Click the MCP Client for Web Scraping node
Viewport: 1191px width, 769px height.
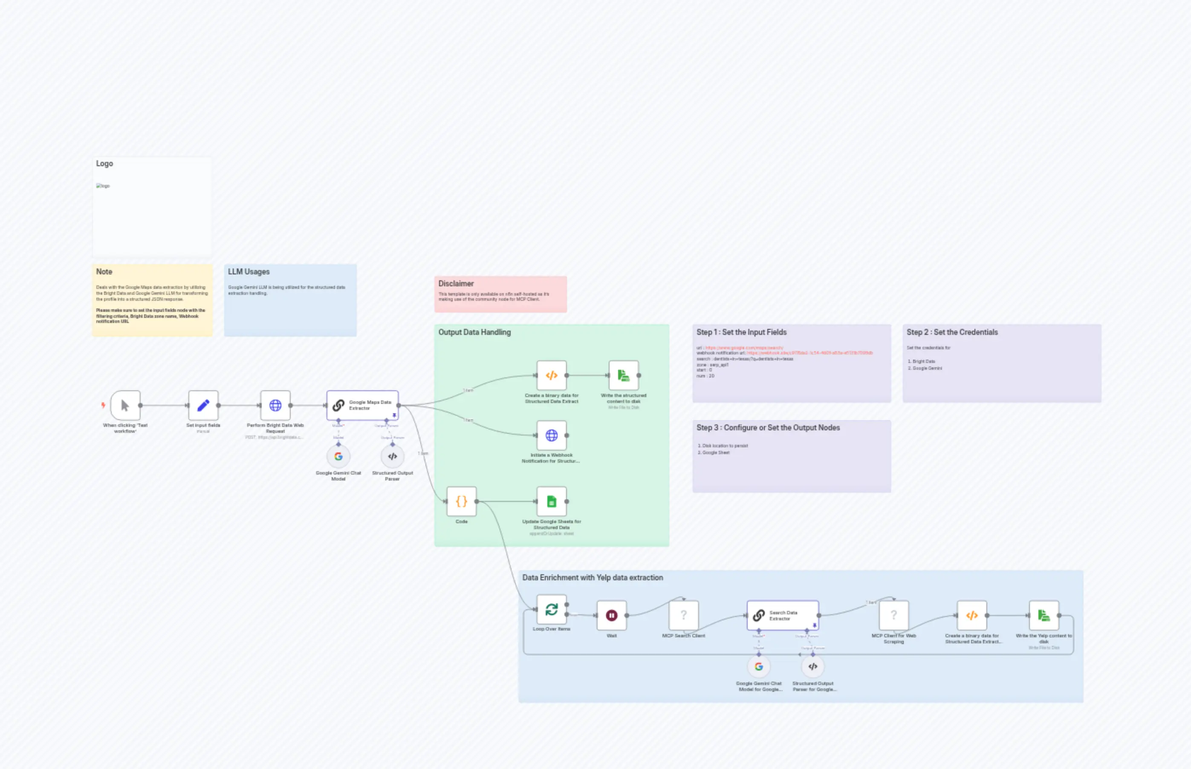(893, 615)
